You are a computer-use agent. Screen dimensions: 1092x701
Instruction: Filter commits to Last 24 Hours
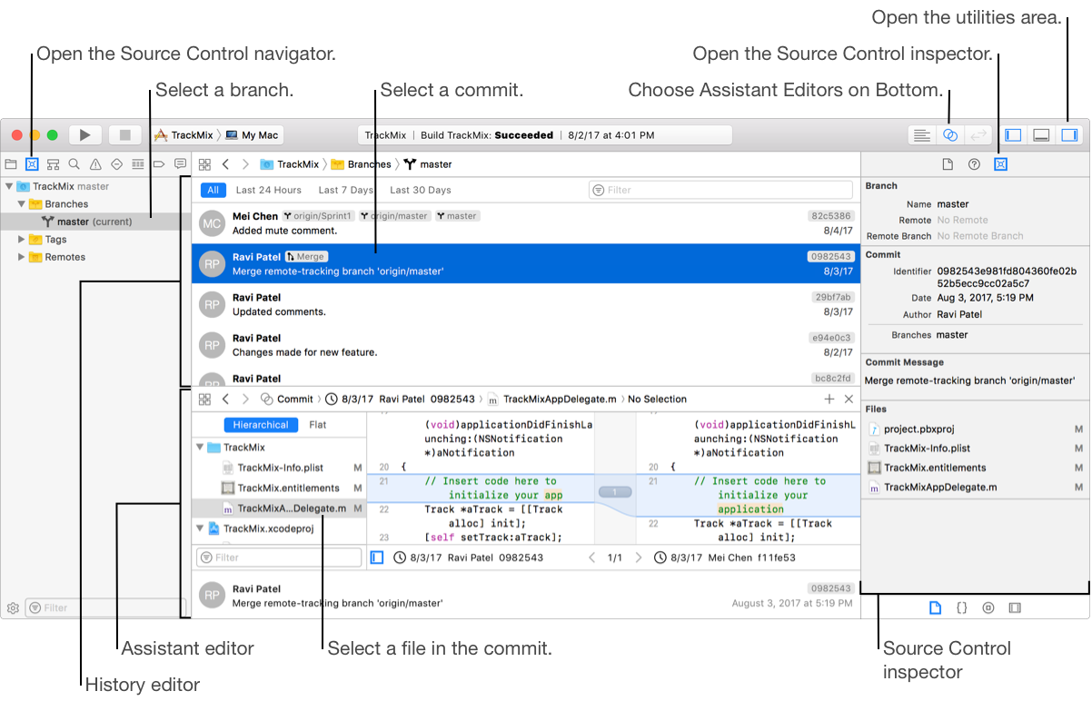pos(269,190)
